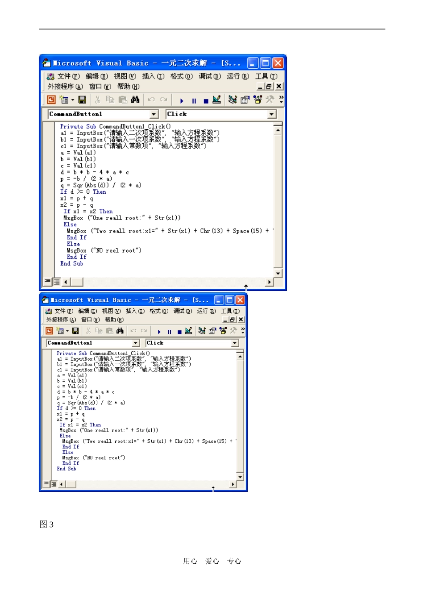The image size is (424, 599).
Task: Click View PowerPoint icon in lower window toolbar
Action: [x=49, y=331]
